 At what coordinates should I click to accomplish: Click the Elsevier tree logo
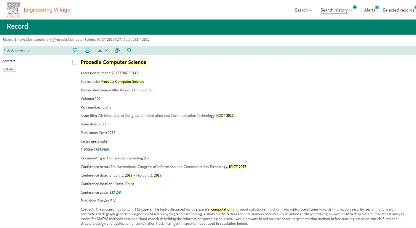pos(14,10)
